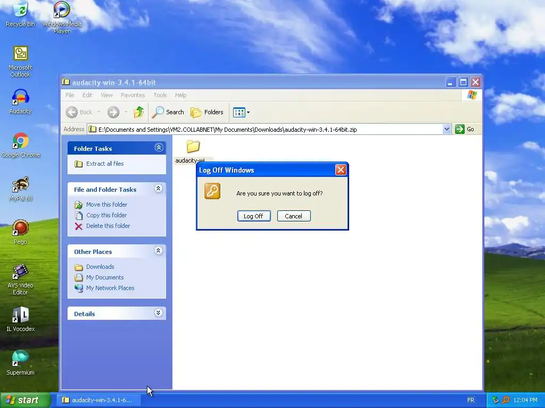Launch the Supermium desktop shortcut
This screenshot has height=408, width=545.
click(21, 363)
